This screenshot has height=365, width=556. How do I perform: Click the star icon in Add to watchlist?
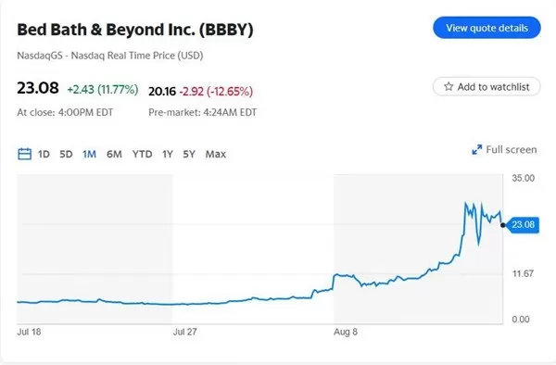coord(449,86)
